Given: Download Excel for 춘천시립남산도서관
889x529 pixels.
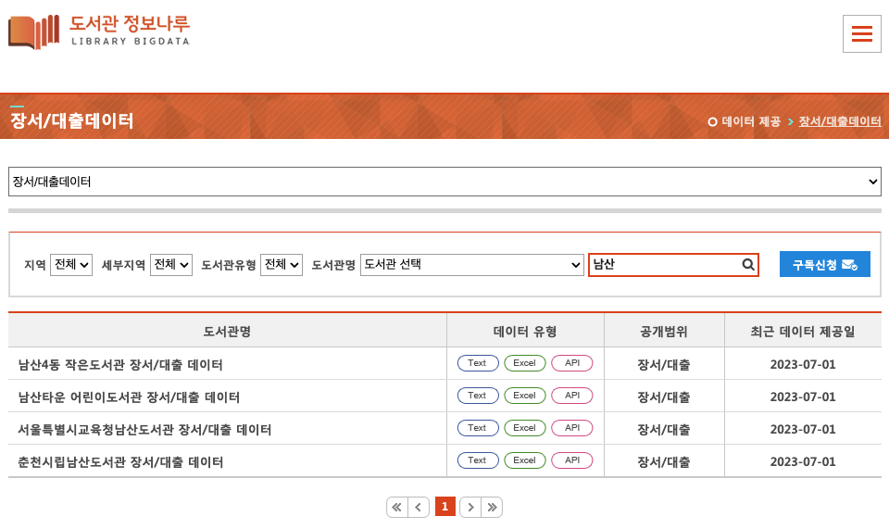Looking at the screenshot, I should (525, 460).
